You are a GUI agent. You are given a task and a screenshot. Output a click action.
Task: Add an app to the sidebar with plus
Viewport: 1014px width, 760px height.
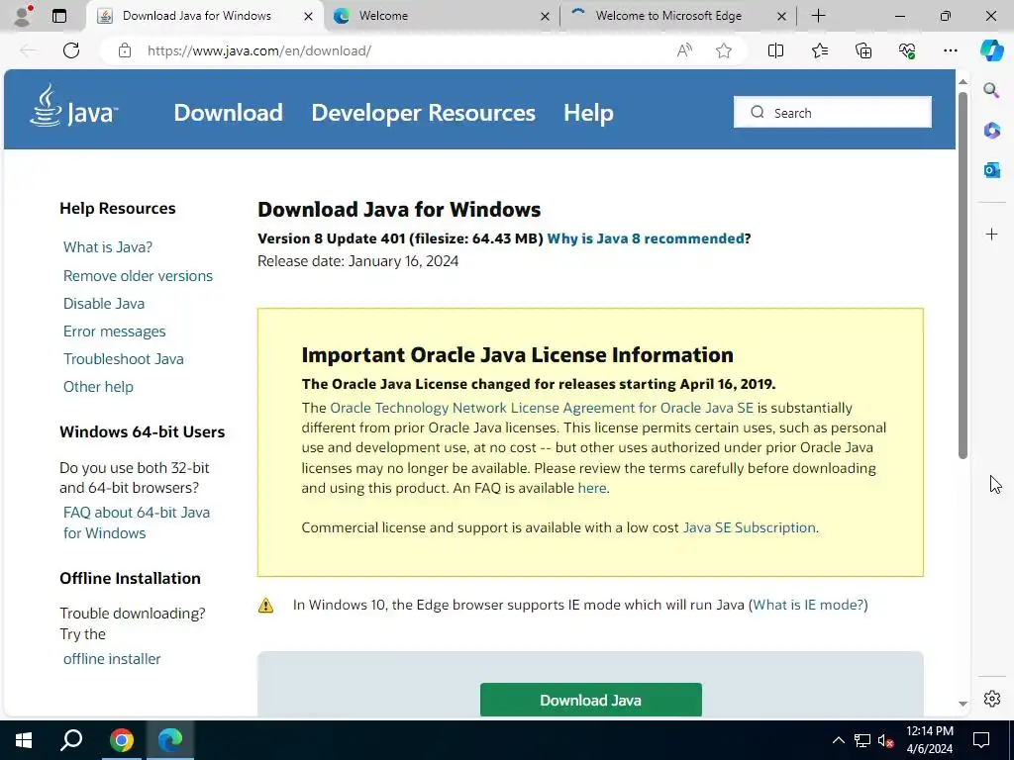click(991, 234)
